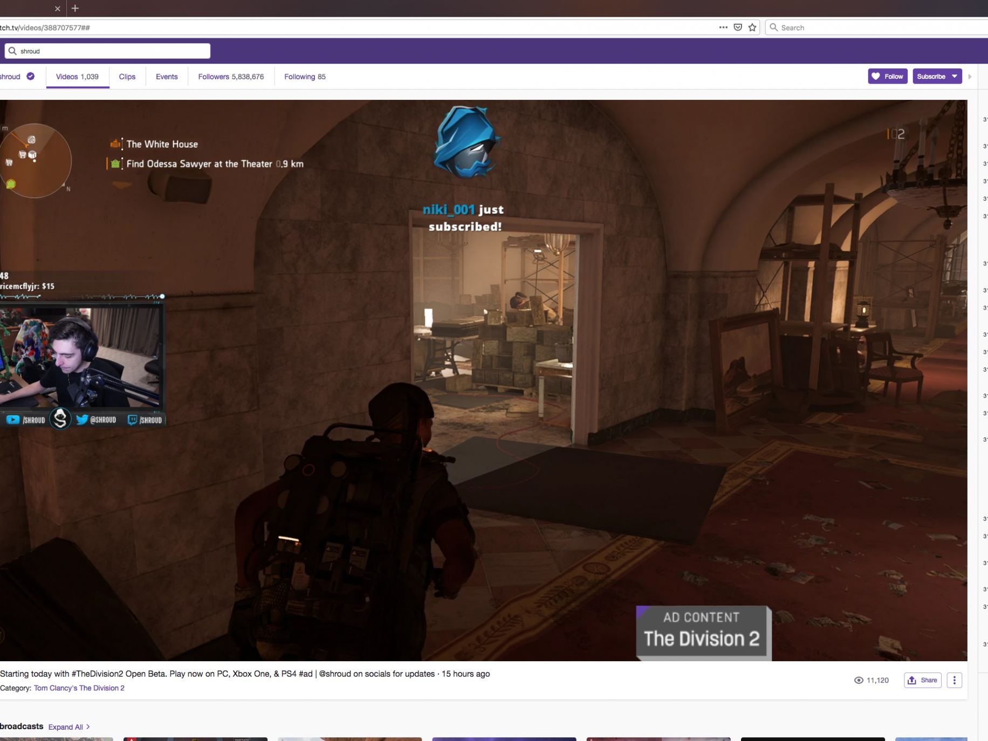This screenshot has height=741, width=988.
Task: Open new browser tab with plus icon
Action: pos(75,9)
